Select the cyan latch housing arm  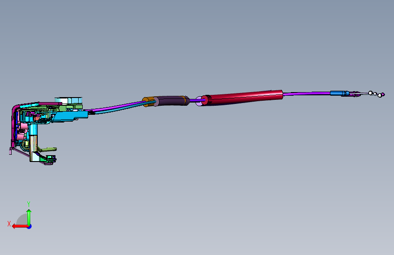(x=70, y=115)
